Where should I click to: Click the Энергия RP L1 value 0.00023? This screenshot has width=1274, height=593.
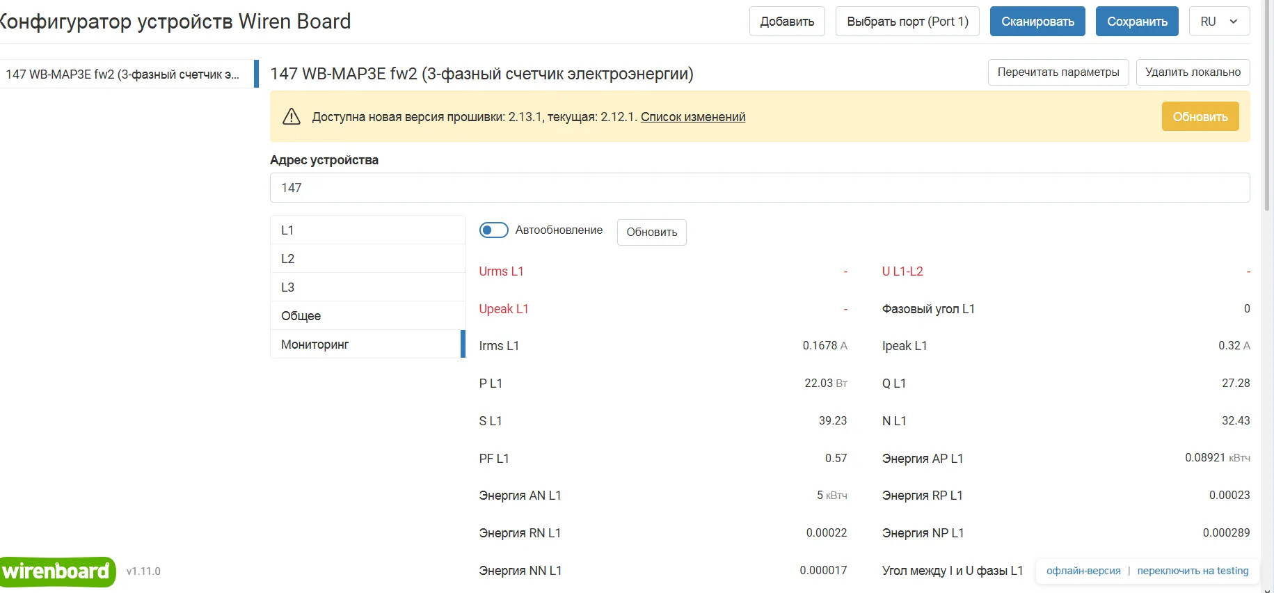(1229, 496)
